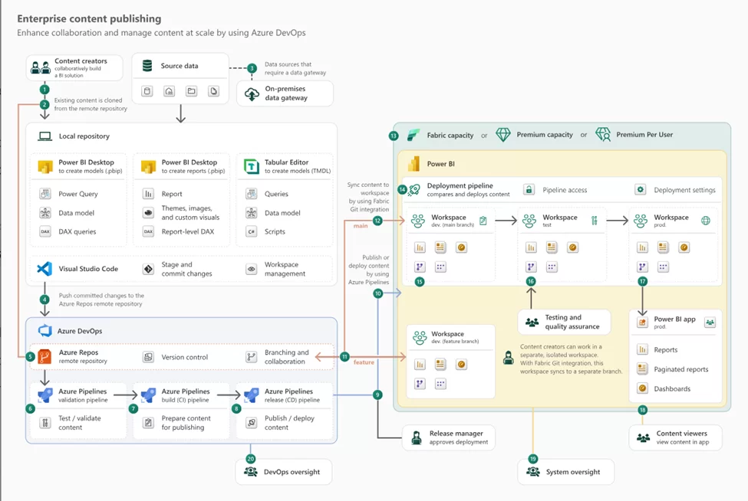This screenshot has width=748, height=501.
Task: Click the On-premises data gateway cloud icon
Action: [x=252, y=94]
